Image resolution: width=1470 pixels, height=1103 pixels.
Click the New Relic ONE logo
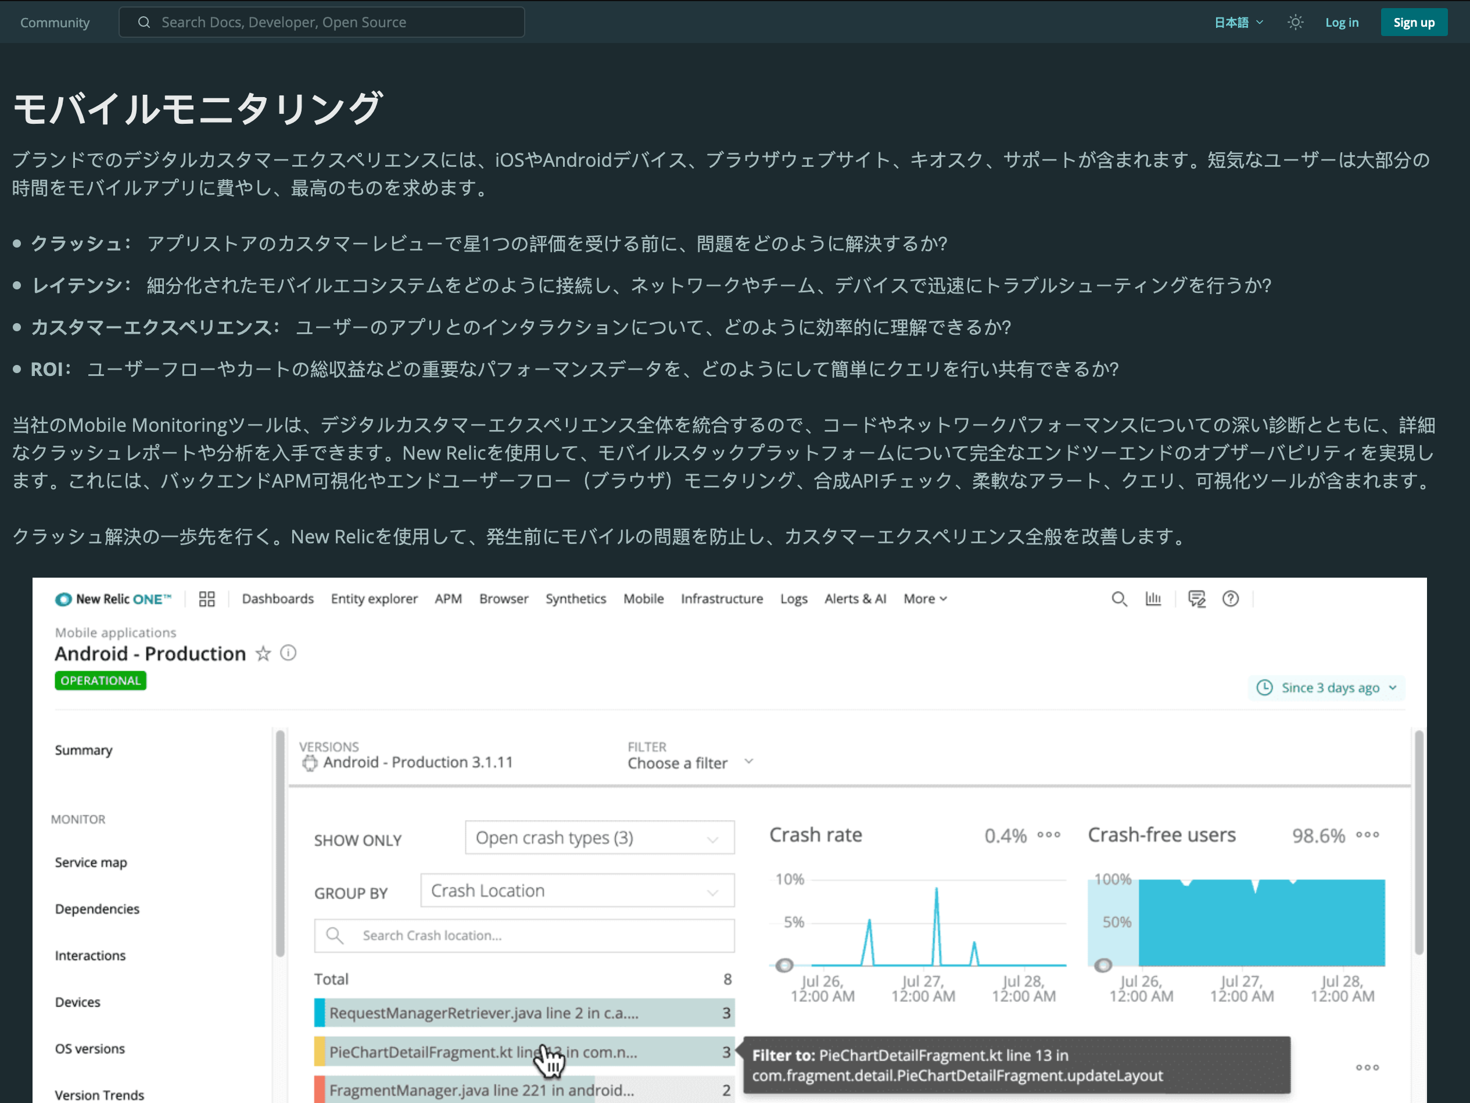point(113,599)
